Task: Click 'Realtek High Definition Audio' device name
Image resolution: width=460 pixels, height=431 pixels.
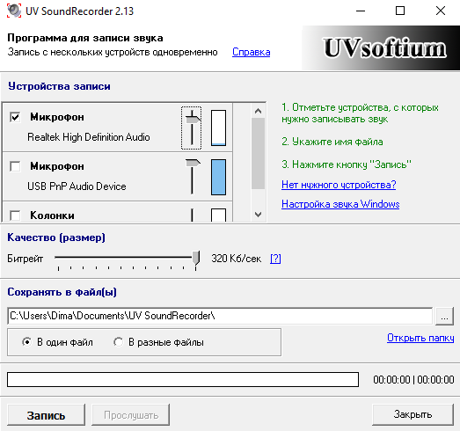Action: pos(89,137)
